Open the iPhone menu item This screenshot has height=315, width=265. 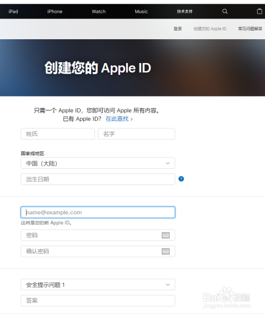(x=55, y=12)
